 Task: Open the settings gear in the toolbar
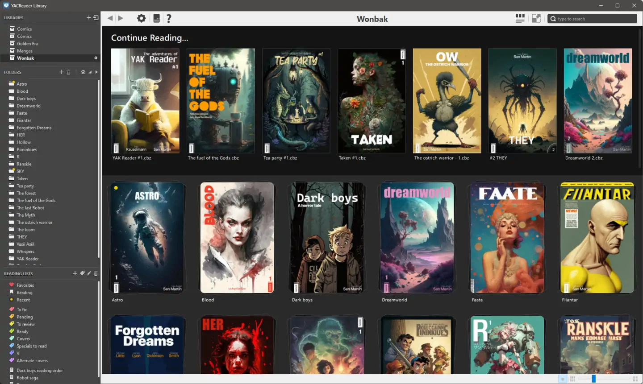[x=141, y=18]
